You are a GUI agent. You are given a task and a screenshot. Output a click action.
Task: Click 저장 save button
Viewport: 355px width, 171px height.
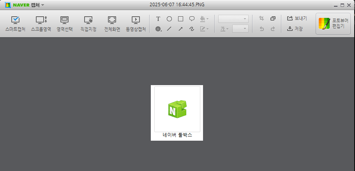point(295,29)
